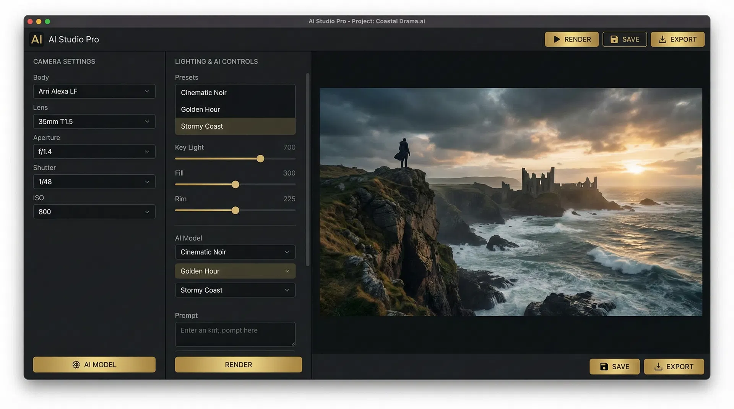Click the download icon on the top EXPORT button
The height and width of the screenshot is (409, 734).
[x=662, y=39]
